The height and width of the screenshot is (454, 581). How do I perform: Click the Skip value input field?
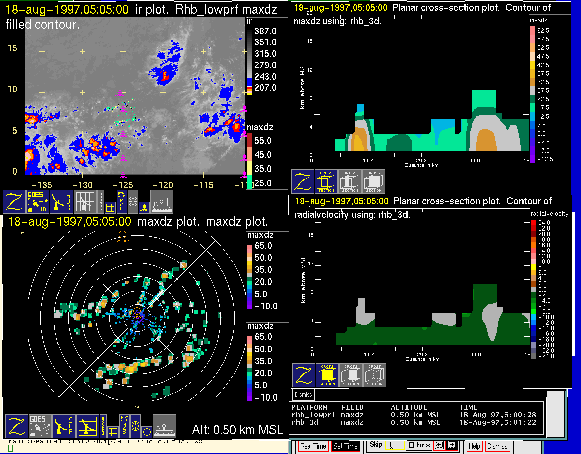pyautogui.click(x=394, y=446)
